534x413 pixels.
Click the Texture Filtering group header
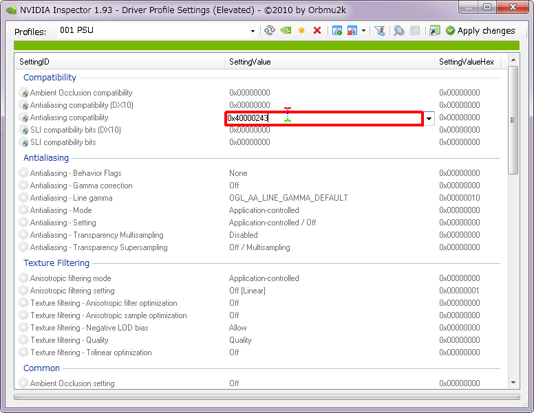pos(56,263)
